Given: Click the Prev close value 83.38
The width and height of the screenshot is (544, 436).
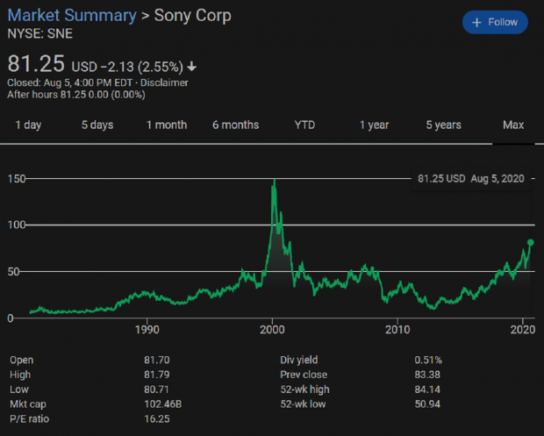Looking at the screenshot, I should pyautogui.click(x=427, y=375).
